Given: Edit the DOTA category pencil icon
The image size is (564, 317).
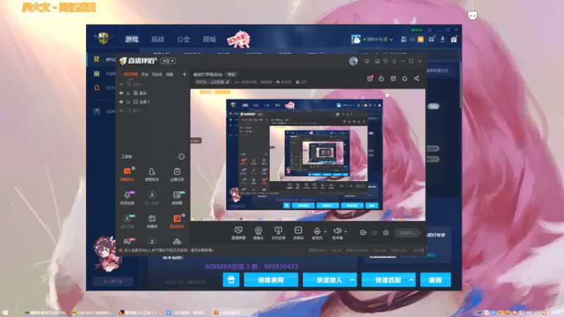Looking at the screenshot, I should point(227,82).
